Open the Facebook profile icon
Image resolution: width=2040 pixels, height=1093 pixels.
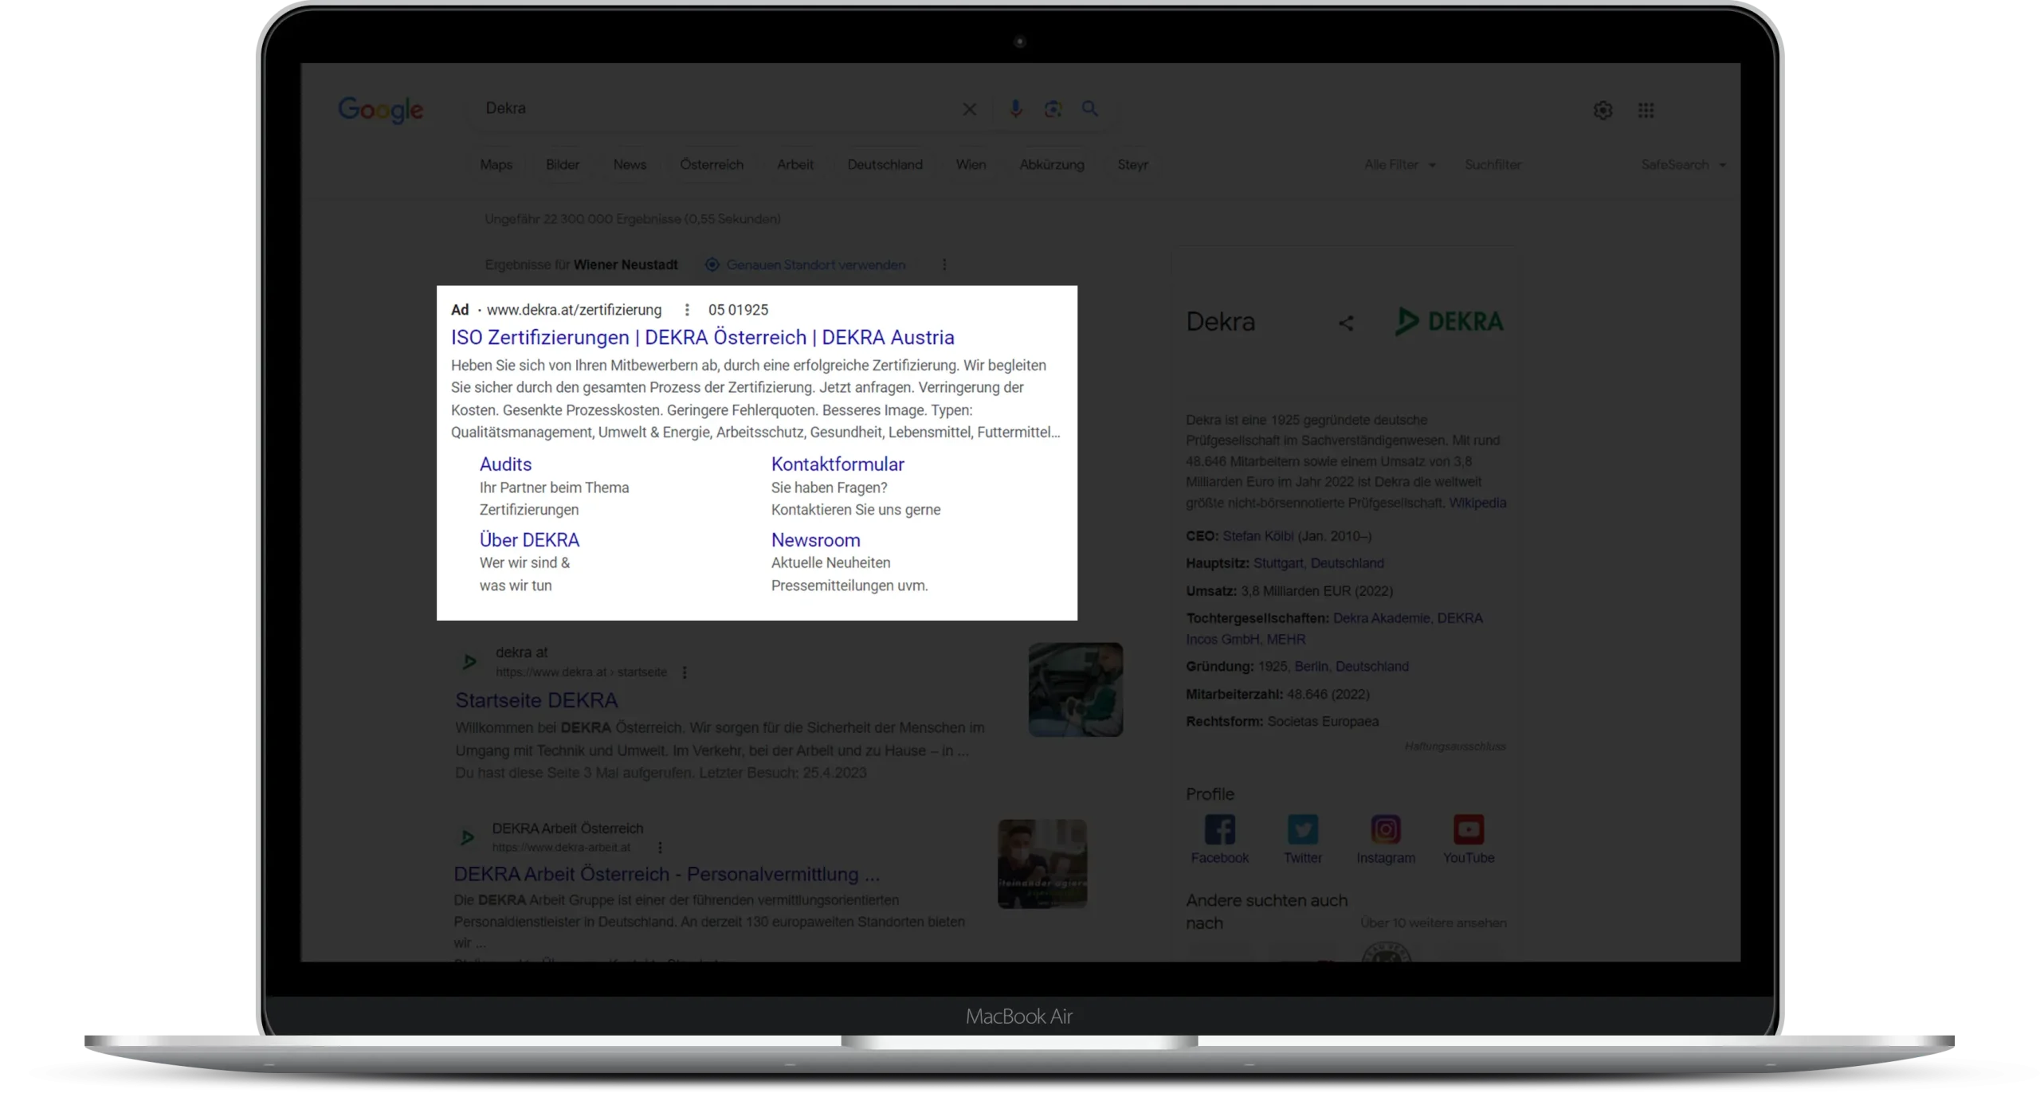tap(1219, 829)
